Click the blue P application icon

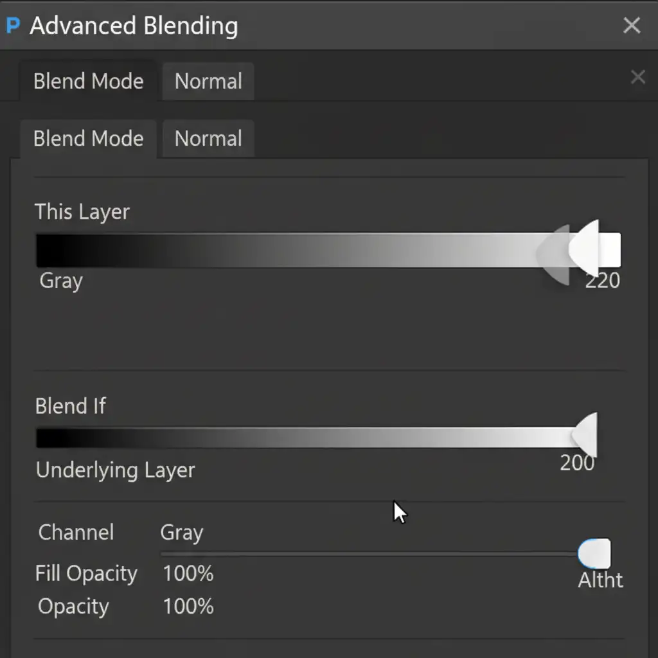pyautogui.click(x=13, y=26)
